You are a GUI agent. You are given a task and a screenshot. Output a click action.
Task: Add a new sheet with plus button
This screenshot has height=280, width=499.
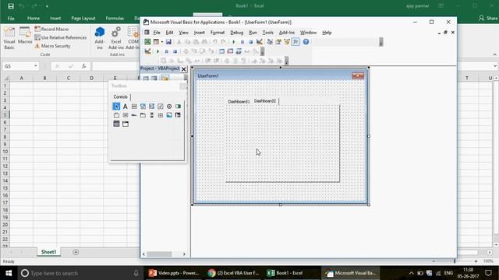[x=76, y=252]
